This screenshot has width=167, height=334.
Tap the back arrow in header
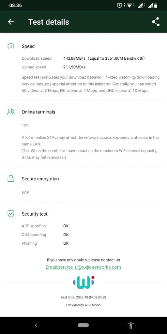(11, 22)
